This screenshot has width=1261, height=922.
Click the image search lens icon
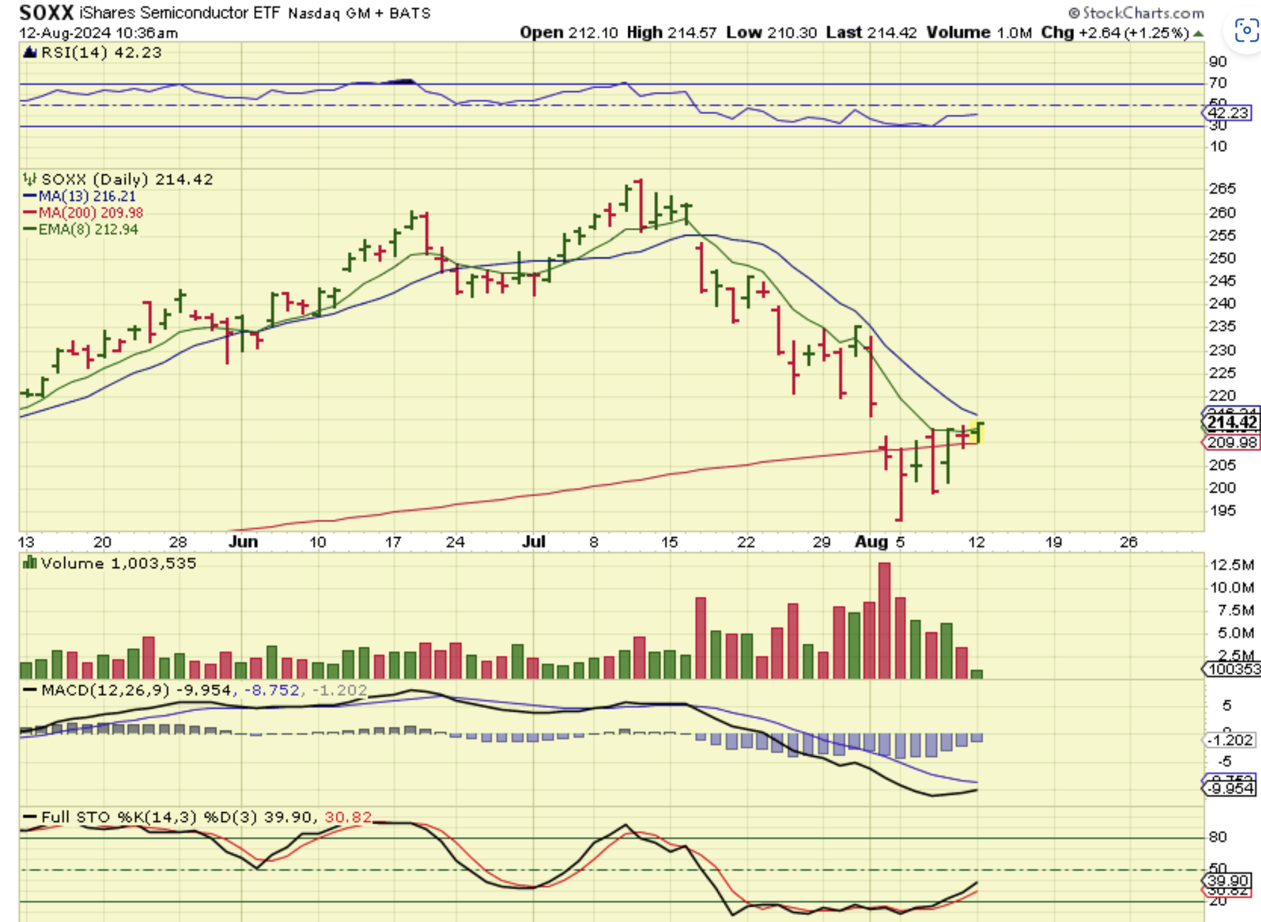[1246, 30]
